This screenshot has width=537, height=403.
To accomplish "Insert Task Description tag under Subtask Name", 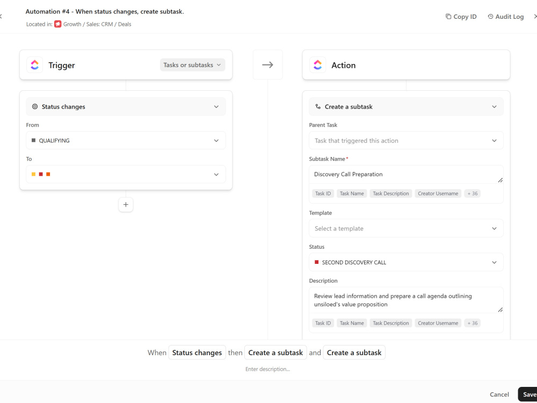I will [391, 193].
